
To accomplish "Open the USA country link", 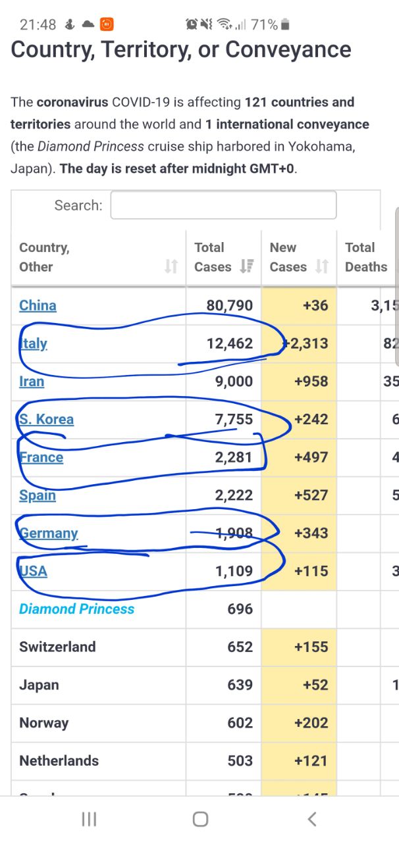I will pos(33,571).
